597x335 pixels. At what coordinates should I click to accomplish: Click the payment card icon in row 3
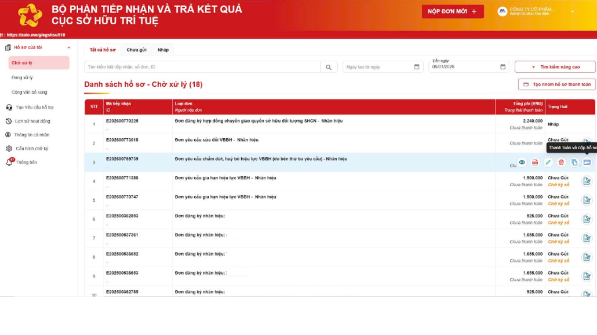point(587,162)
